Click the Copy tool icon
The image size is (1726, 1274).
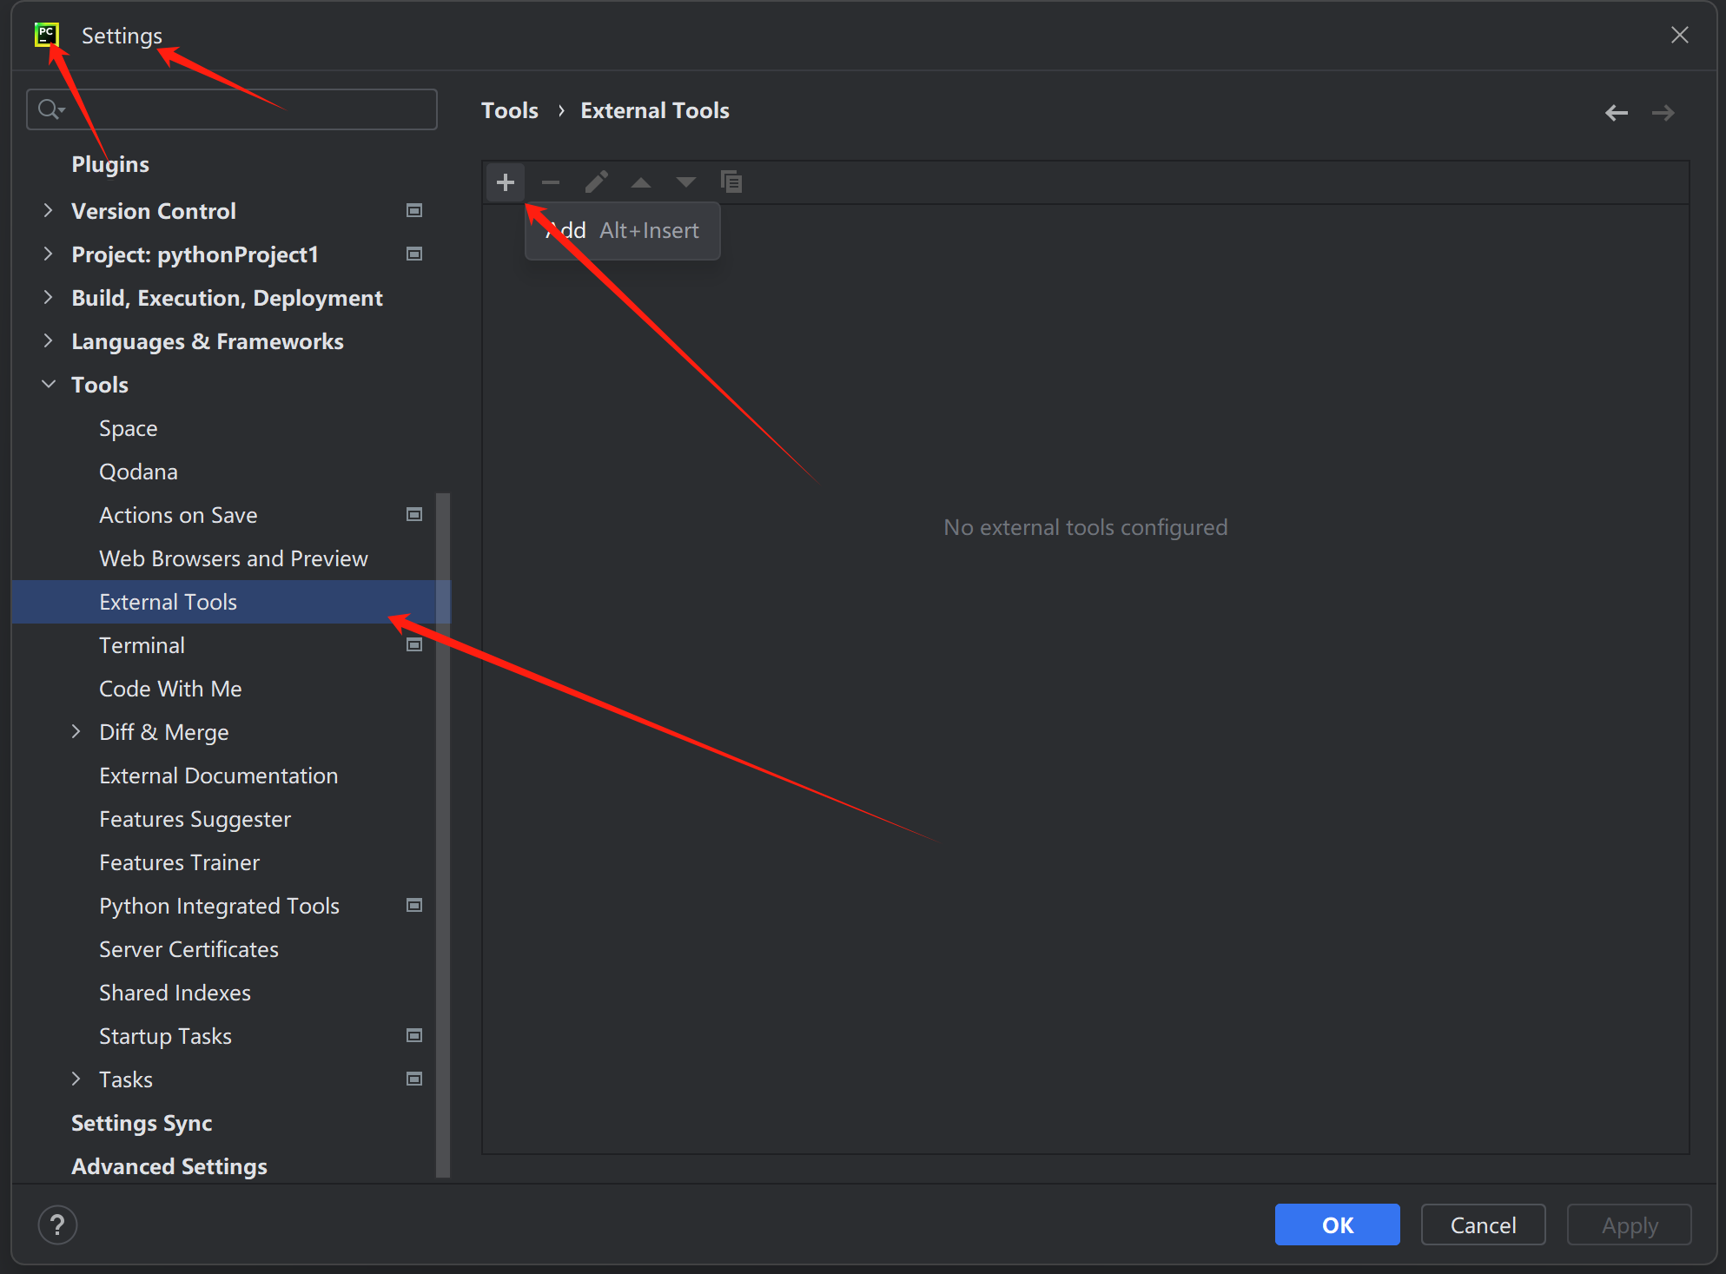[x=731, y=182]
